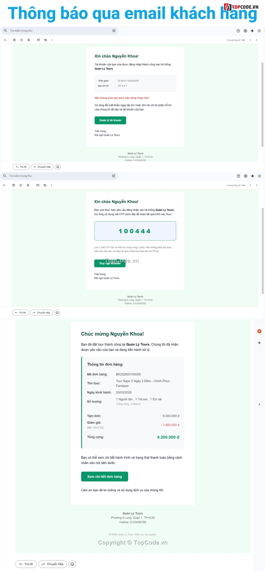Go to previous message from '4 trong tổng số 1.586'
265x571 pixels.
(250, 185)
